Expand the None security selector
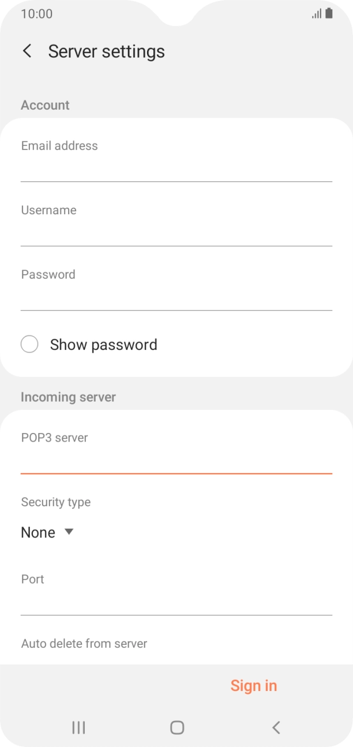The image size is (353, 747). pos(46,532)
